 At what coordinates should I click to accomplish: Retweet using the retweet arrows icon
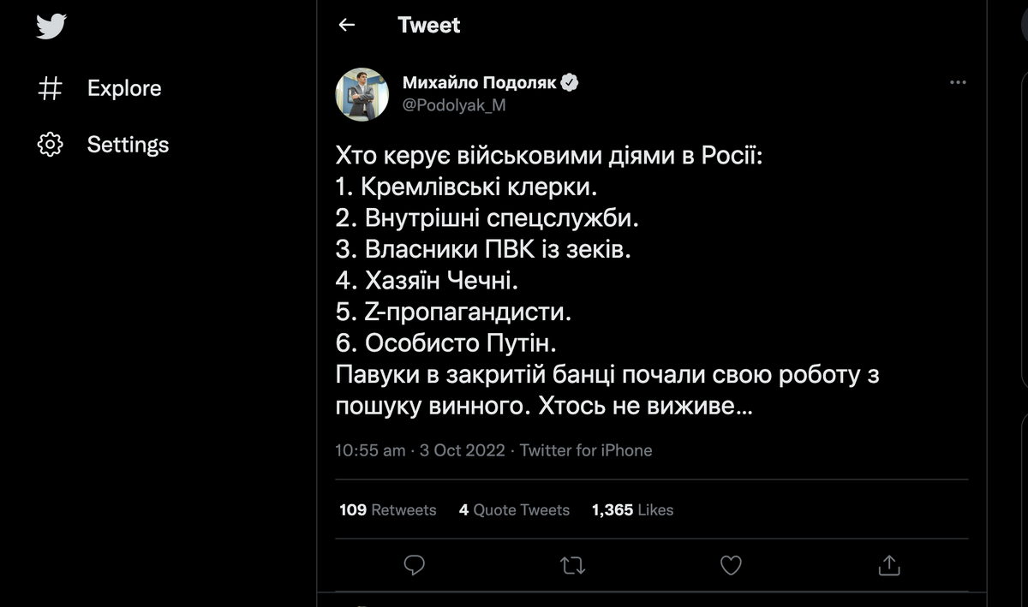572,565
